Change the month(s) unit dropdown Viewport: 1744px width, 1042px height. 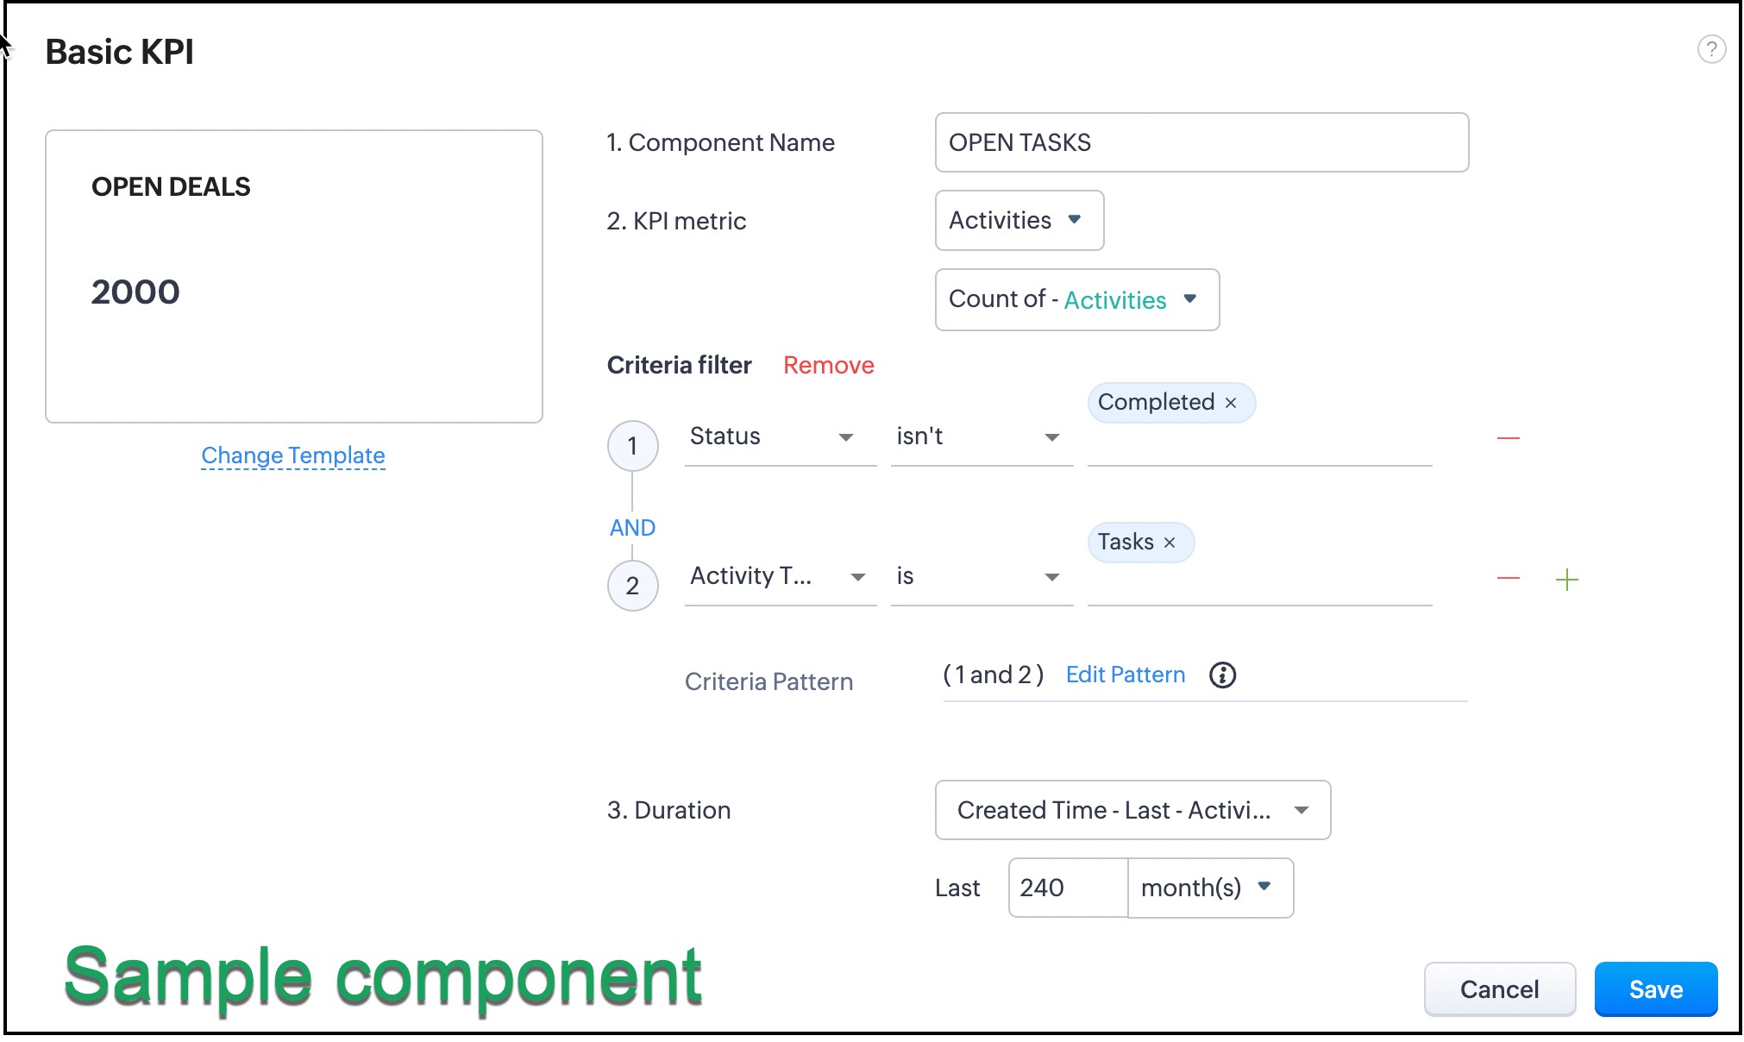click(x=1209, y=888)
